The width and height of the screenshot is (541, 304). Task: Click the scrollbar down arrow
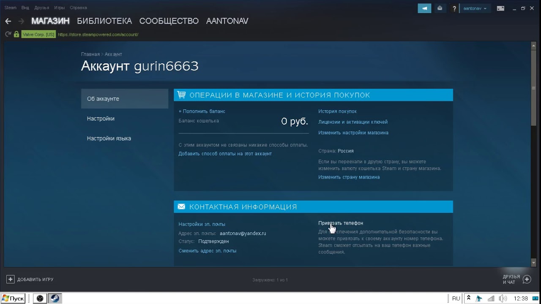[533, 263]
